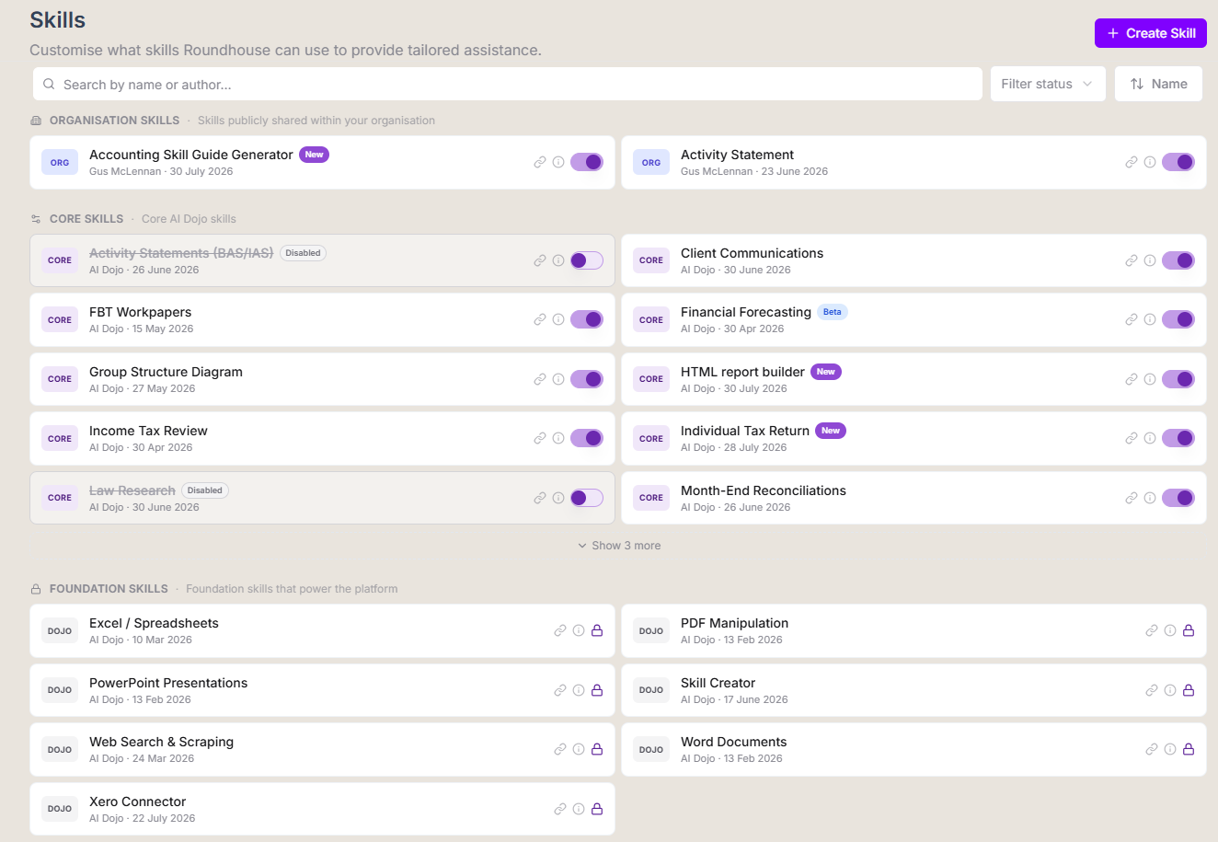Select Month-End Reconciliations title
The width and height of the screenshot is (1218, 842).
click(x=764, y=490)
